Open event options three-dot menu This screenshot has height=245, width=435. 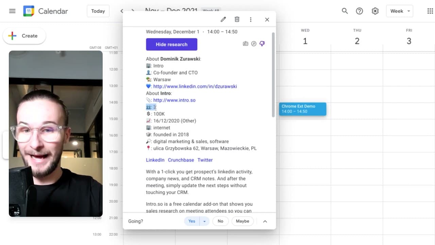pos(250,19)
